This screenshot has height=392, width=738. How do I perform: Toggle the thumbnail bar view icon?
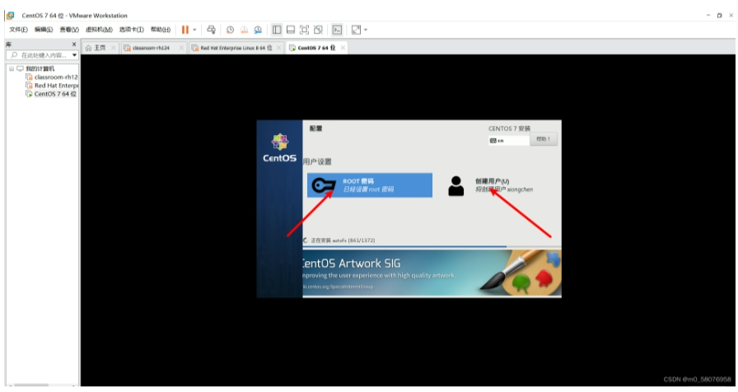coord(291,30)
